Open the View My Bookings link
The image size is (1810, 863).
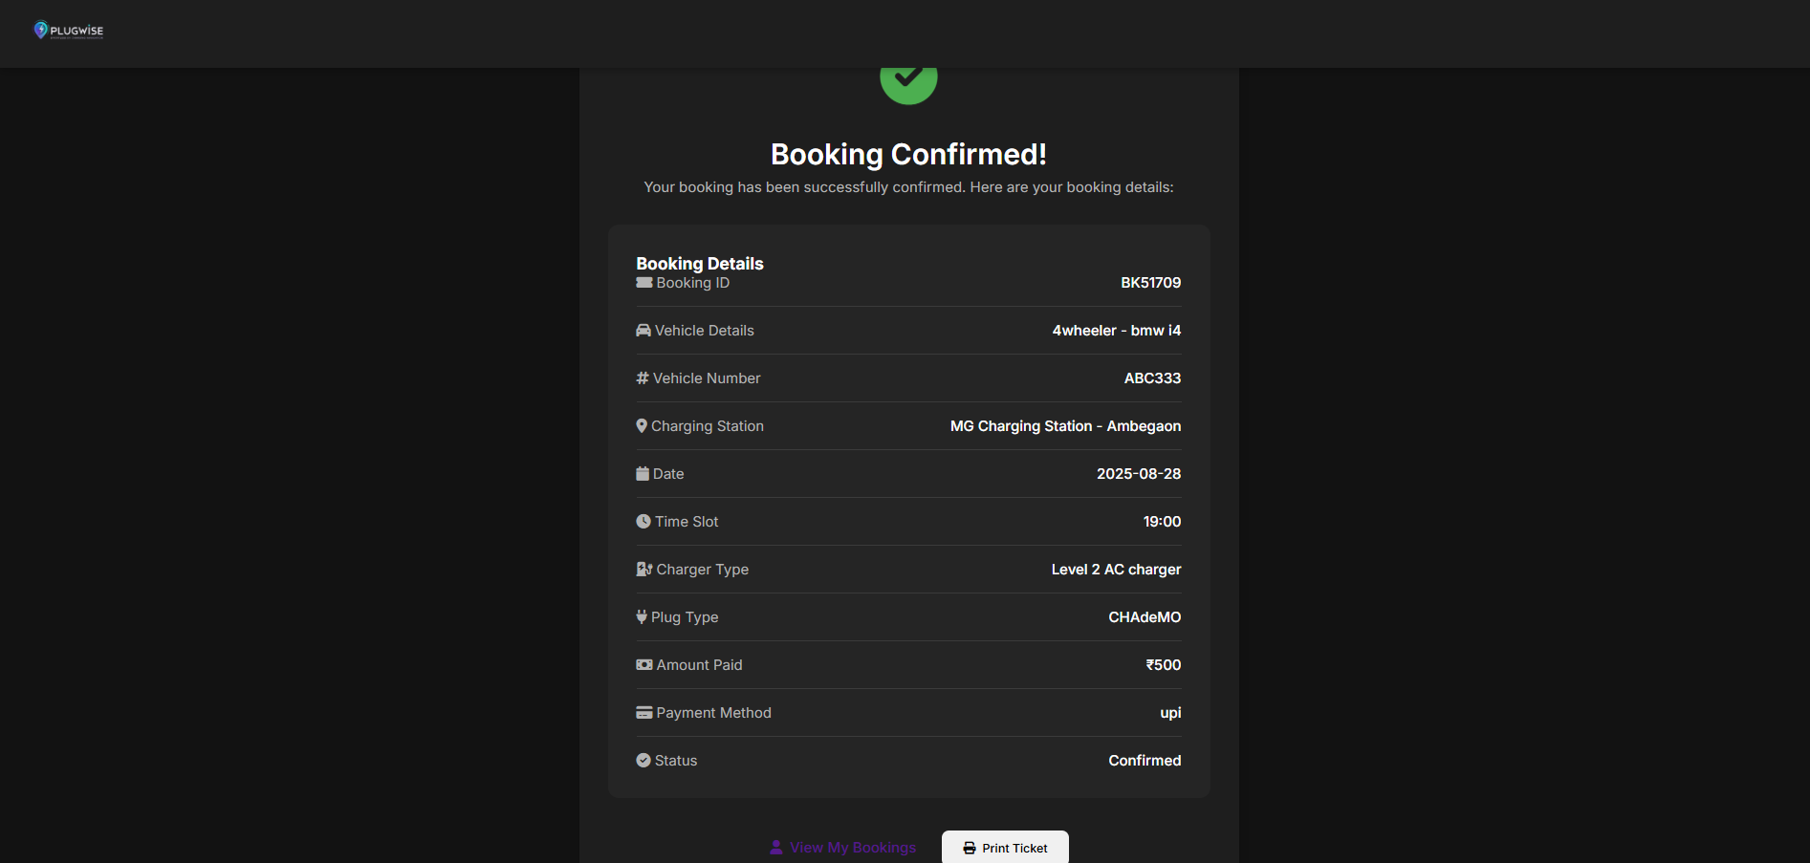843,848
